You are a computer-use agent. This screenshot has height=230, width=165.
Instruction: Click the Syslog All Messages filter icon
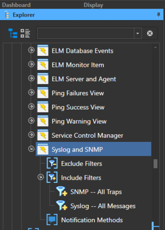pos(62,205)
